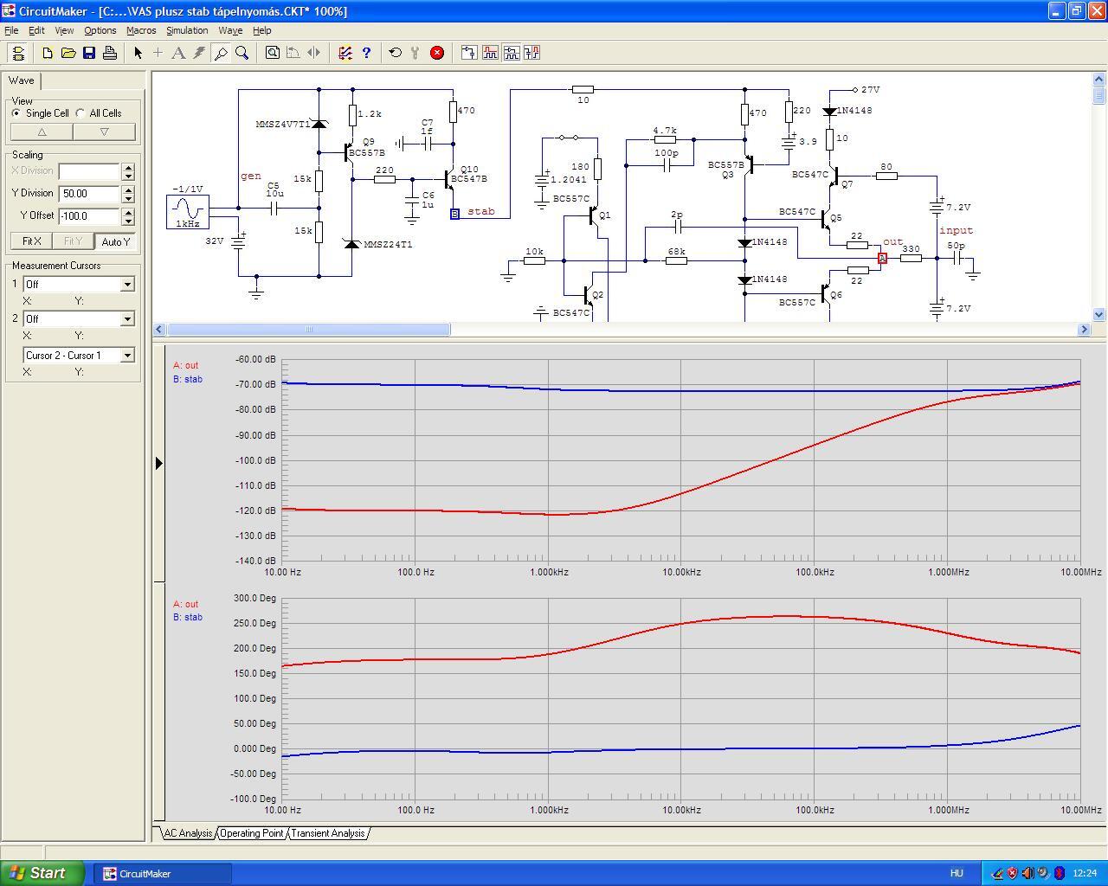Click the down triangle cell button
This screenshot has width=1108, height=886.
tap(104, 132)
